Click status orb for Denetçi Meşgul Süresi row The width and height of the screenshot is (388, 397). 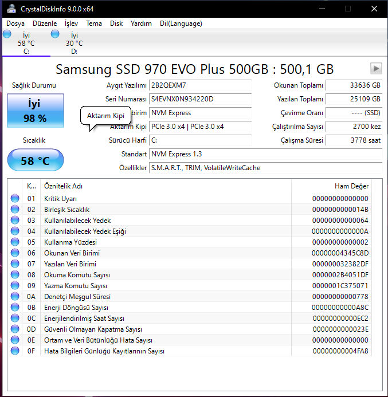15,296
